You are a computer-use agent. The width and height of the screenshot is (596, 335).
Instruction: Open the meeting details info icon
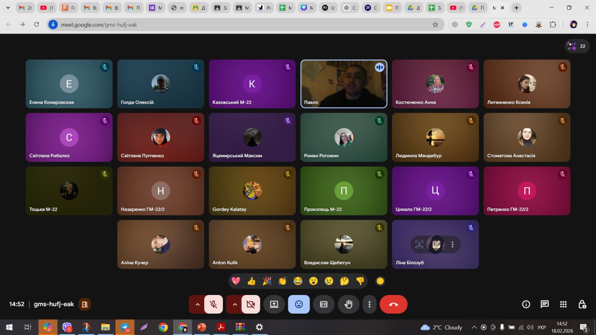[526, 304]
